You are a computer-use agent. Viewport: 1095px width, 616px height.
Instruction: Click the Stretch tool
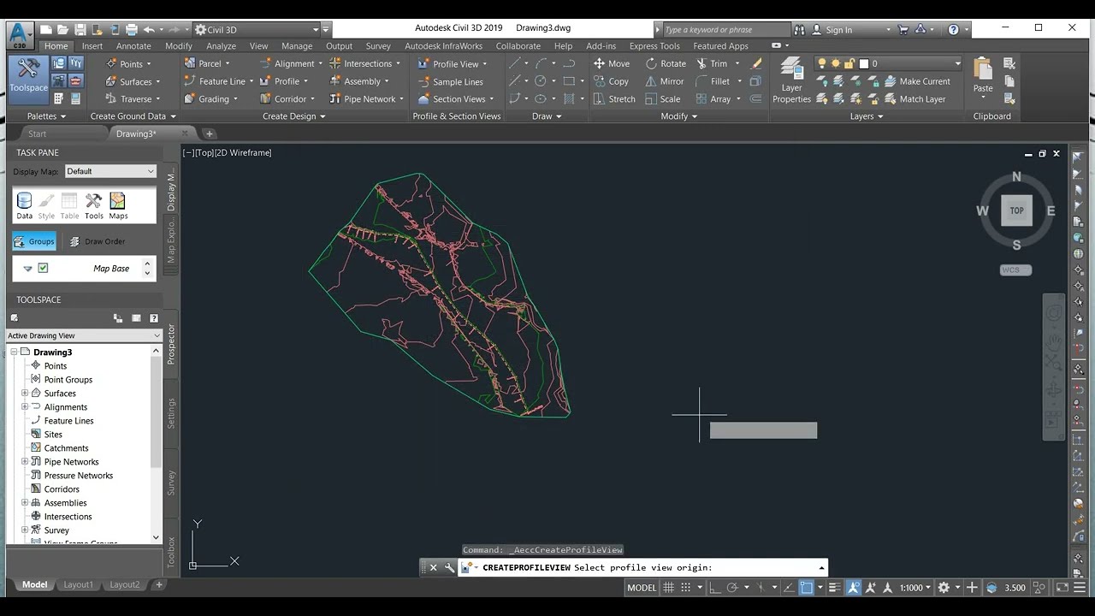click(x=614, y=99)
